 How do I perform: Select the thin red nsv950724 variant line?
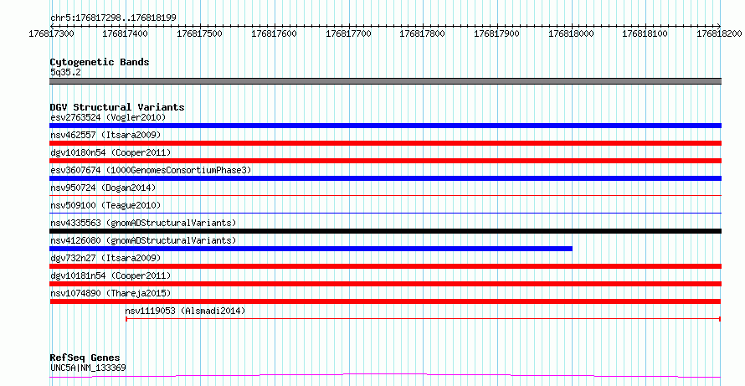pos(385,195)
